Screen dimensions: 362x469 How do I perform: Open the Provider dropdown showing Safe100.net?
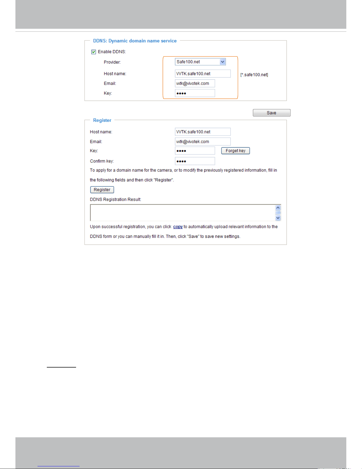(x=200, y=62)
